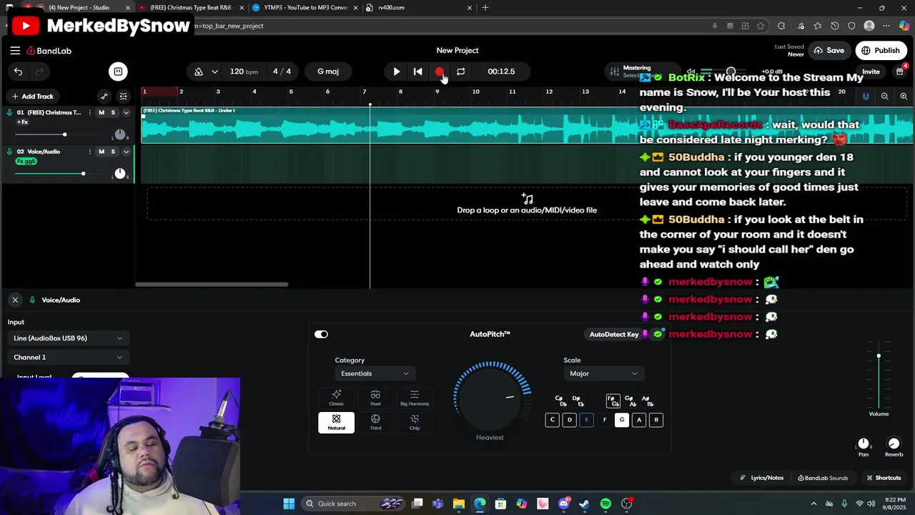Invite a collaborator
Screen dimensions: 915x515
tap(871, 72)
